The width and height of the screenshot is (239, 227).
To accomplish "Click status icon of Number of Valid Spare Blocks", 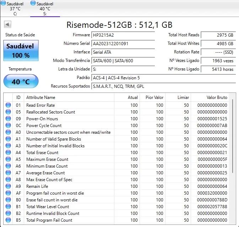I will pos(8,139).
